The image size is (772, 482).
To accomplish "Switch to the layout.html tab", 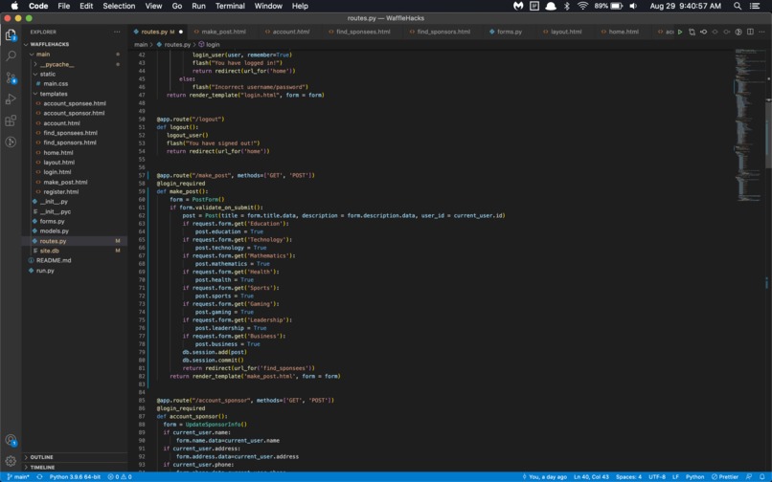I will pyautogui.click(x=566, y=32).
